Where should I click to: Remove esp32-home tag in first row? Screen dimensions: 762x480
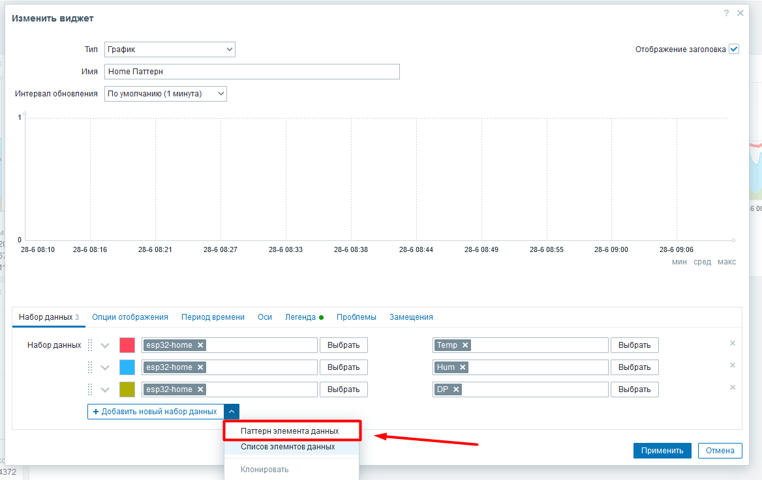coord(200,345)
